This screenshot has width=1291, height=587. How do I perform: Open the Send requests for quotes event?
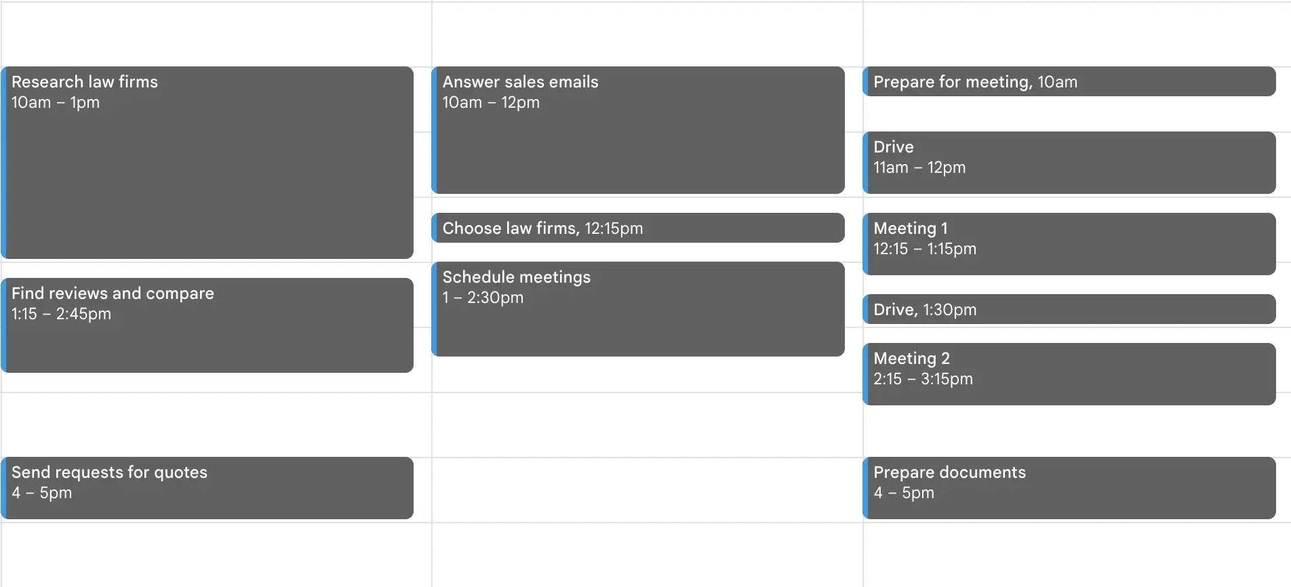tap(207, 488)
